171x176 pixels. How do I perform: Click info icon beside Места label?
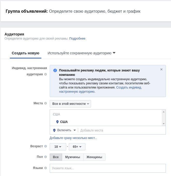pos(46,103)
